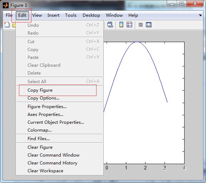Click the greyed Redo entry
This screenshot has height=183, width=206.
(59, 33)
